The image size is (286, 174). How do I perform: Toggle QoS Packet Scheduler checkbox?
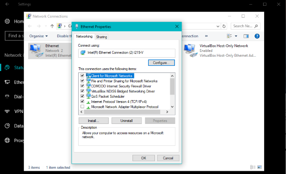(82, 96)
